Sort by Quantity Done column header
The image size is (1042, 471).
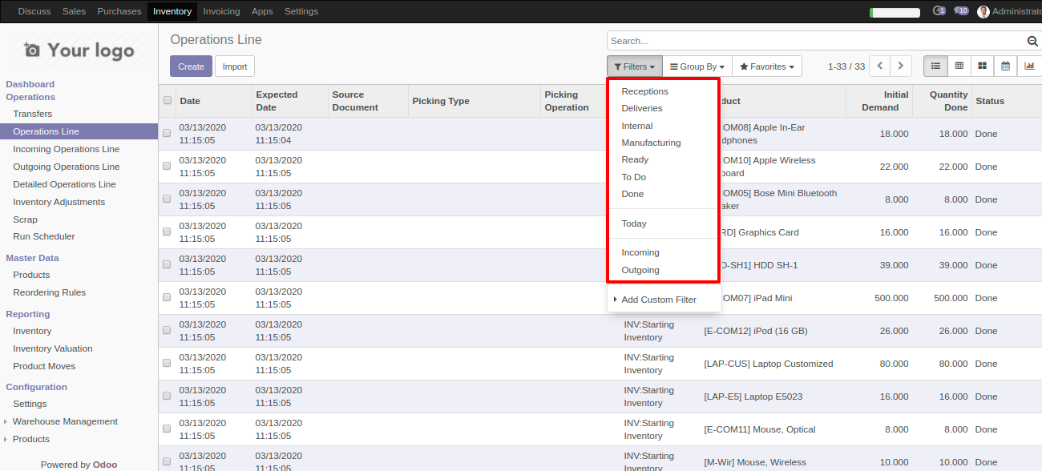[x=942, y=101]
